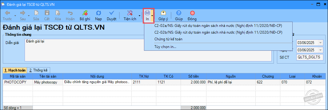
Task: Click the 1121 credit account cell
Action: 169,82
